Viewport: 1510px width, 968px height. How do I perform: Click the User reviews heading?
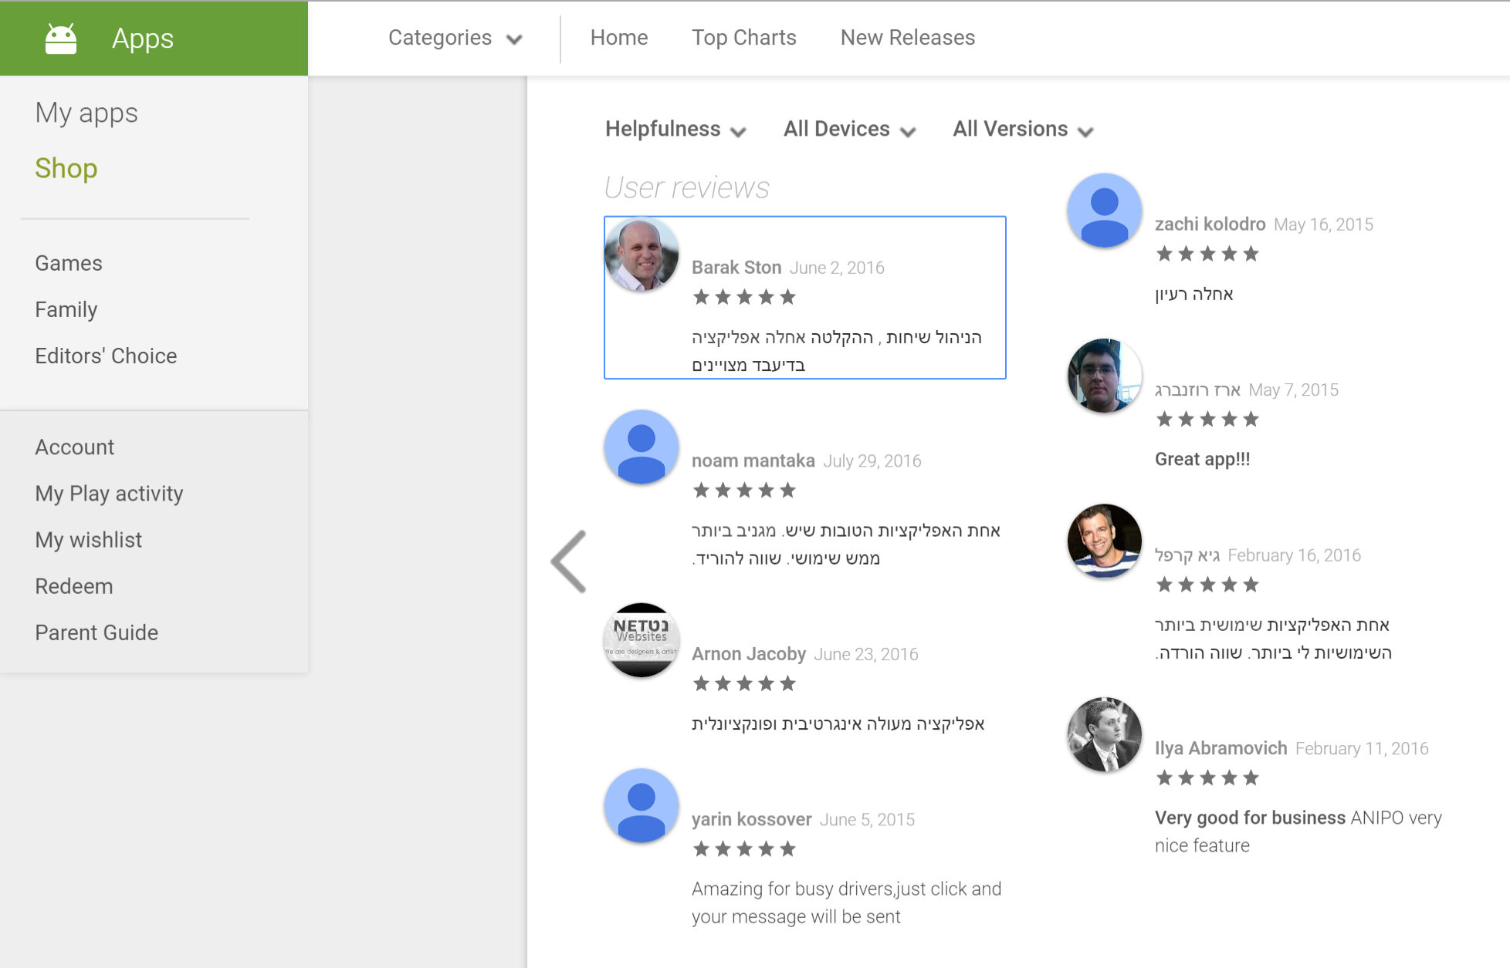[x=687, y=187]
